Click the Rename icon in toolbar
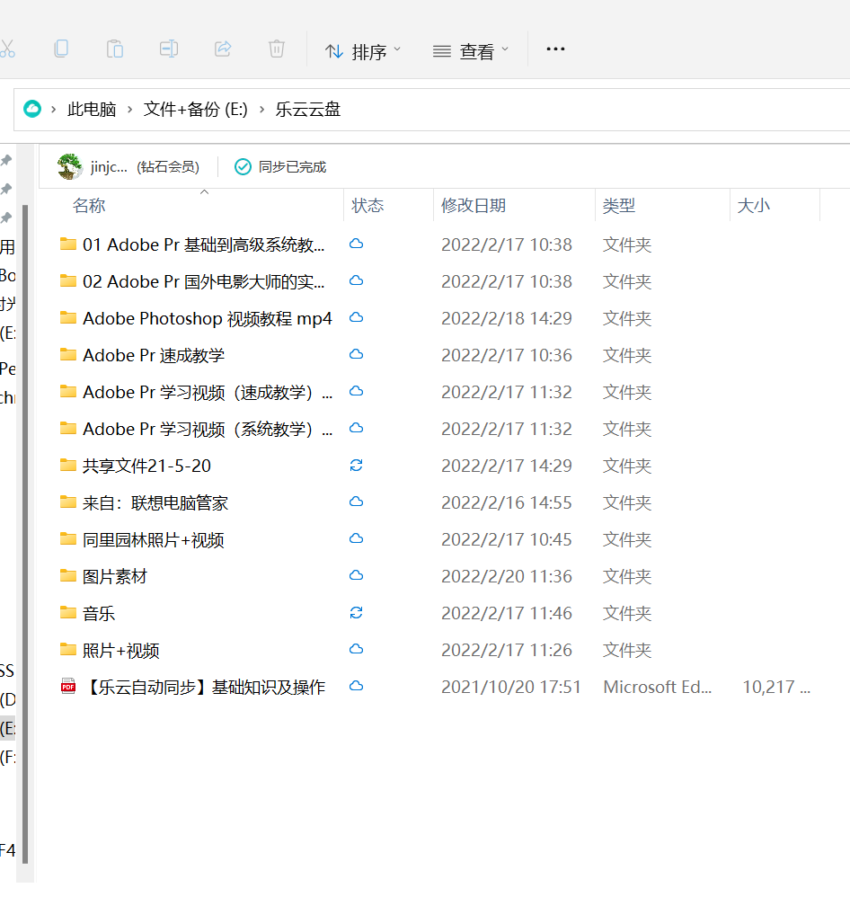Viewport: 850px width, 906px height. [169, 49]
